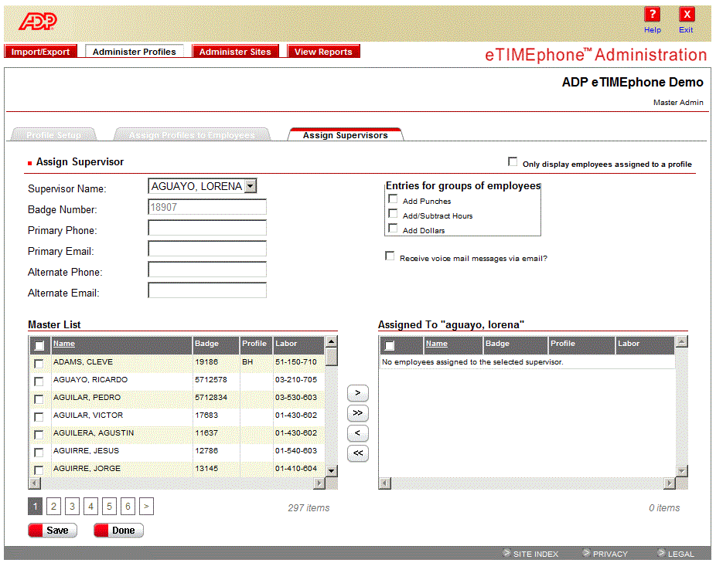Click labor code 51-150-710 in Master List

coord(296,361)
